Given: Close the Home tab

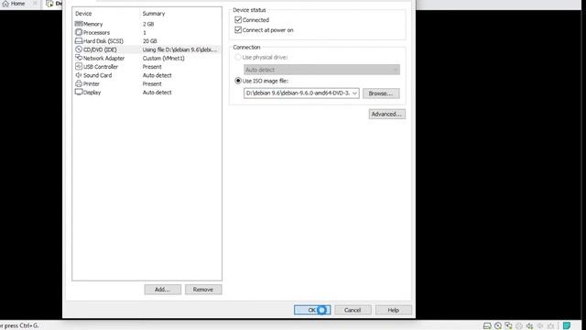Looking at the screenshot, I should click(35, 4).
